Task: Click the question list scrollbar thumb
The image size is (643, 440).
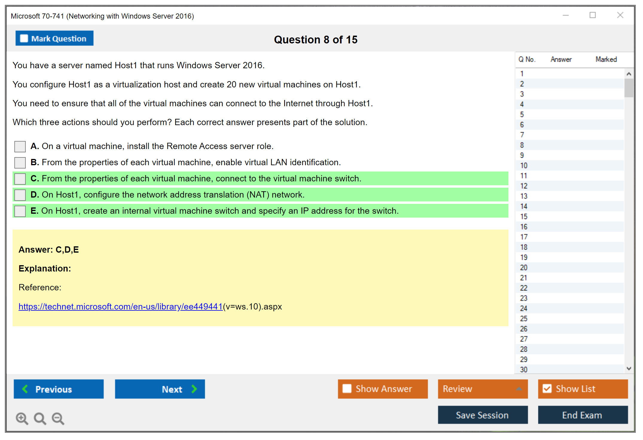Action: coord(629,88)
